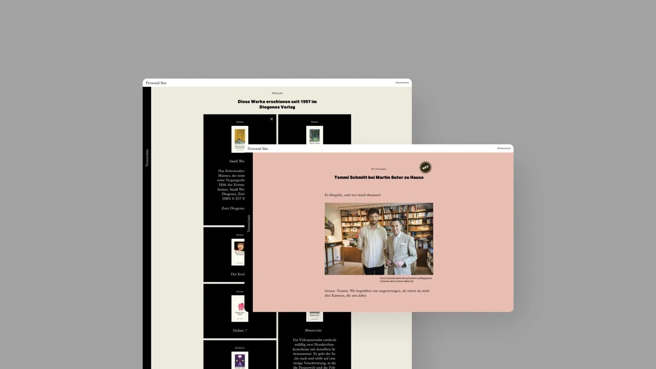The height and width of the screenshot is (369, 656).
Task: Click text Es klingelte, und wer stand draussen?
Action: coord(353,195)
